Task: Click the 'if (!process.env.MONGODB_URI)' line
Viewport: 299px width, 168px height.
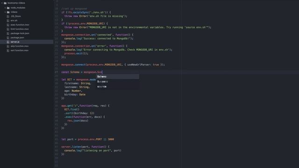Action: click(85, 24)
